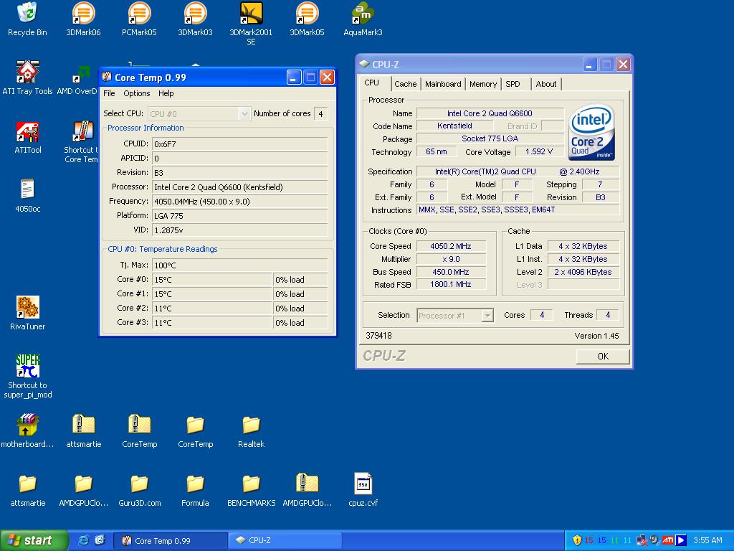Select the super_pi_mod shortcut icon
Image resolution: width=734 pixels, height=551 pixels.
(28, 376)
